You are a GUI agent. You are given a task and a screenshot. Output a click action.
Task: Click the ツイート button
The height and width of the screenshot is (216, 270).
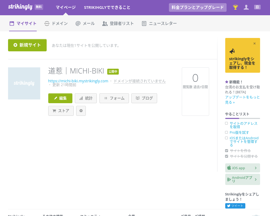(235, 206)
